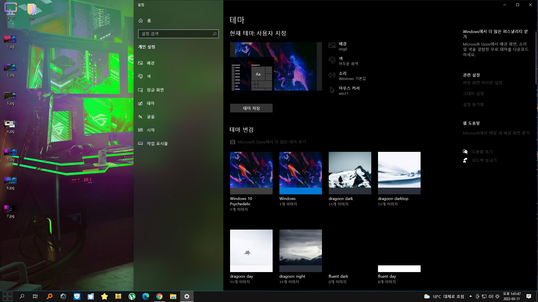
Task: Apply the fluent dark theme
Action: pyautogui.click(x=350, y=257)
